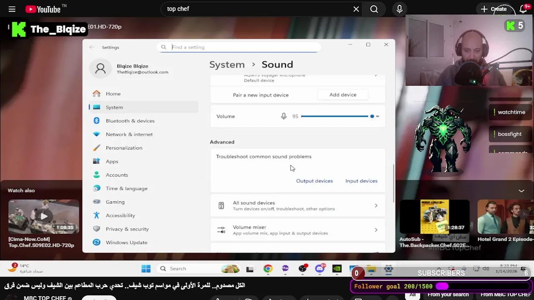This screenshot has height=300, width=534.
Task: Click Add device to pair input device
Action: click(x=343, y=95)
